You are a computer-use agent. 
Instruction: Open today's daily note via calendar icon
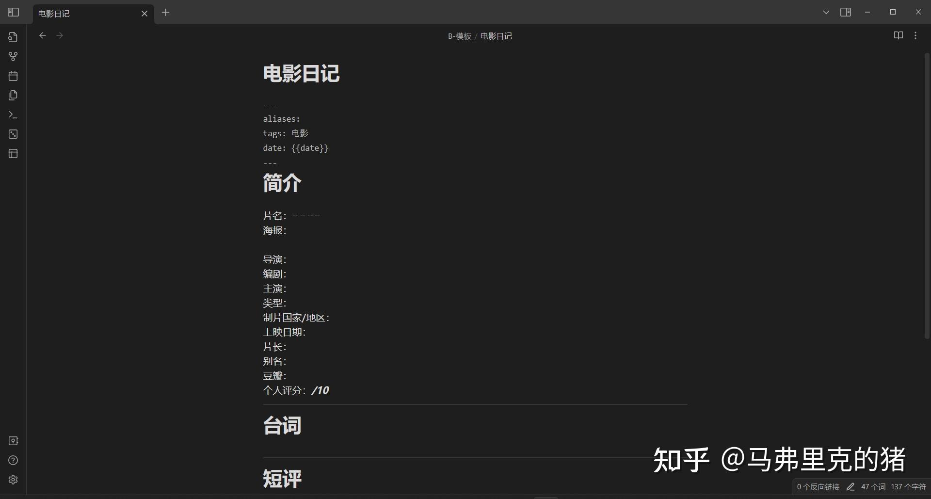[13, 76]
